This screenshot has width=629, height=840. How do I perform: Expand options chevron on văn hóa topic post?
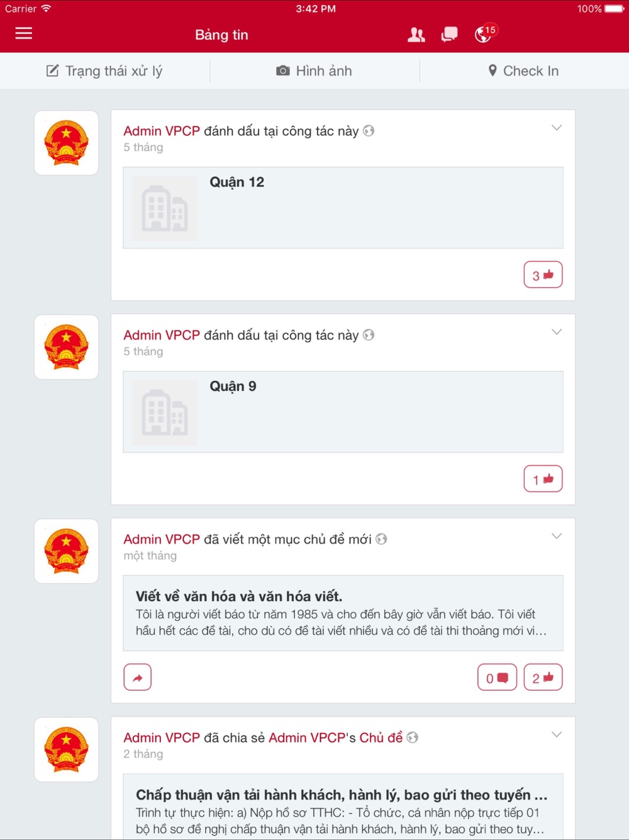[557, 536]
